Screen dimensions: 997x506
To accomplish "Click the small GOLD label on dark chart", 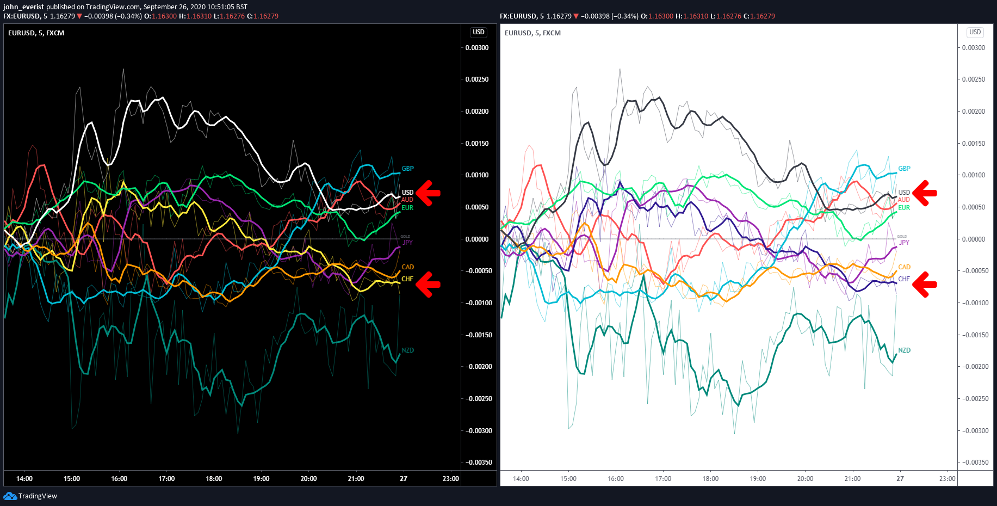I will pyautogui.click(x=405, y=237).
